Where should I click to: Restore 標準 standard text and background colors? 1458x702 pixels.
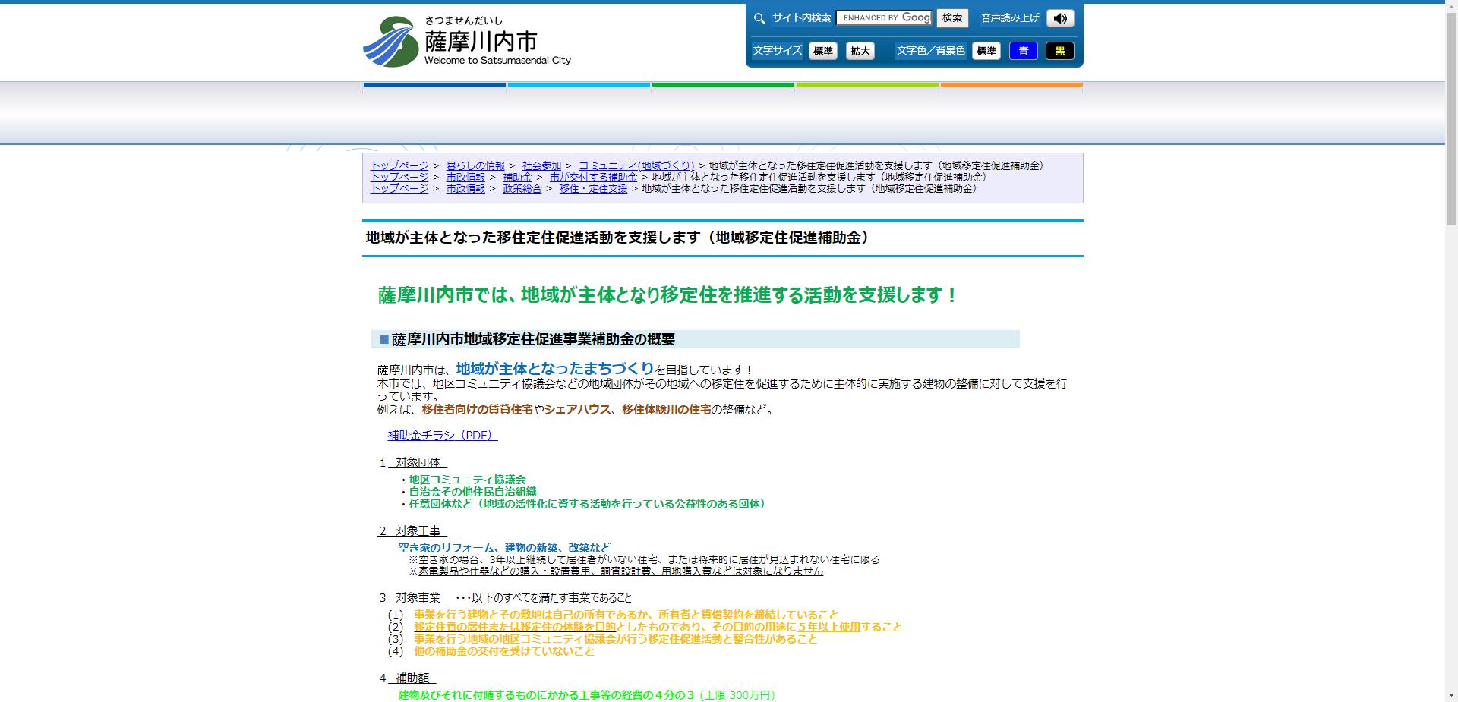click(x=987, y=51)
